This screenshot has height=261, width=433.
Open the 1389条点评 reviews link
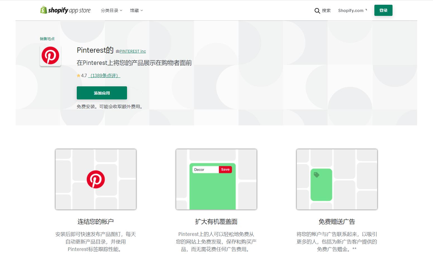(x=104, y=75)
